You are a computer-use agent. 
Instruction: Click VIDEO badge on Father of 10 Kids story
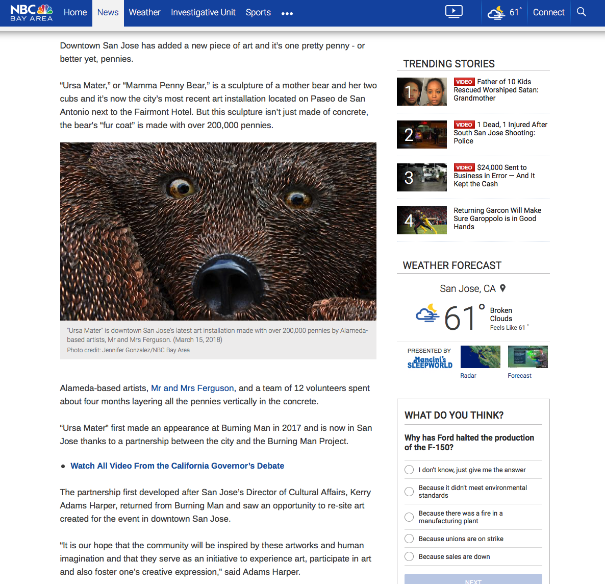coord(464,82)
